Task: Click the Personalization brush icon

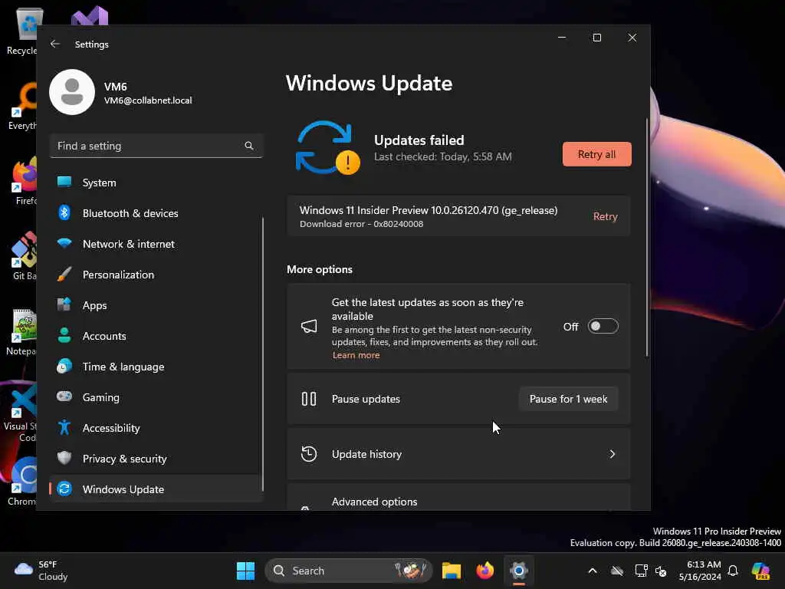Action: click(x=64, y=274)
